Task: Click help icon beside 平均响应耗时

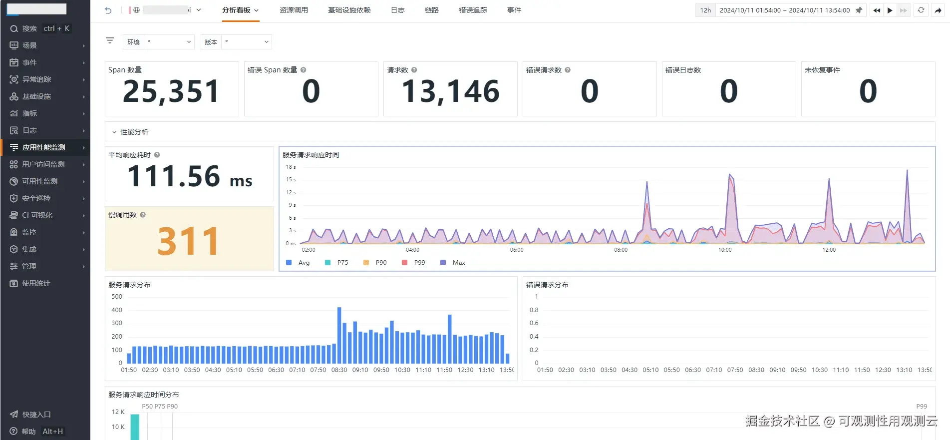Action: coord(157,155)
